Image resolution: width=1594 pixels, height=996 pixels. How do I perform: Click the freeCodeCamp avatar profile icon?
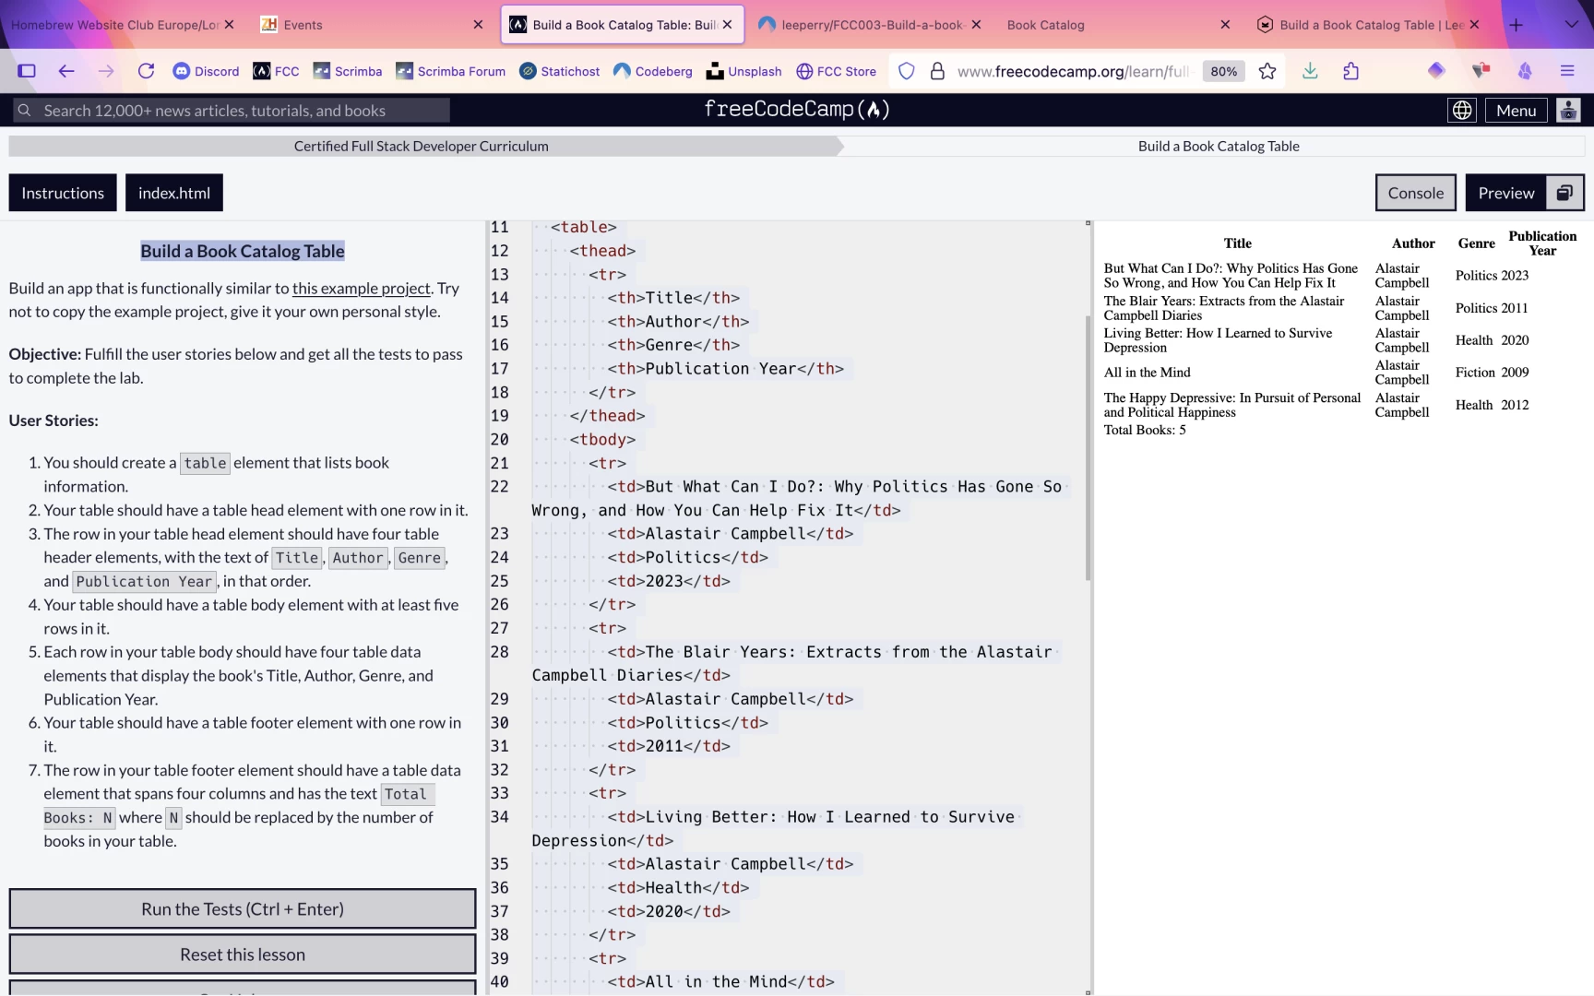pos(1569,110)
